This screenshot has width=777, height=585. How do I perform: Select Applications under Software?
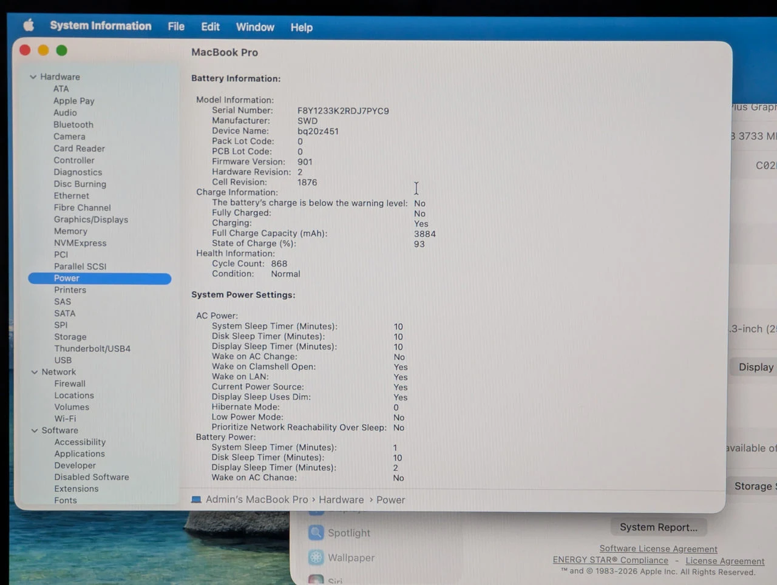(x=80, y=454)
